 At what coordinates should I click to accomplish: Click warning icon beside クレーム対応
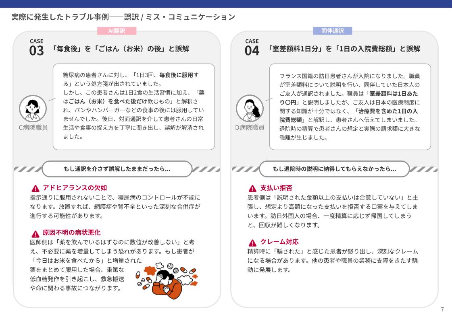[252, 243]
